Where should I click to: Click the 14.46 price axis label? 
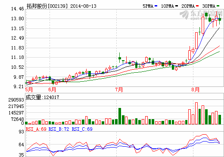point(18,9)
